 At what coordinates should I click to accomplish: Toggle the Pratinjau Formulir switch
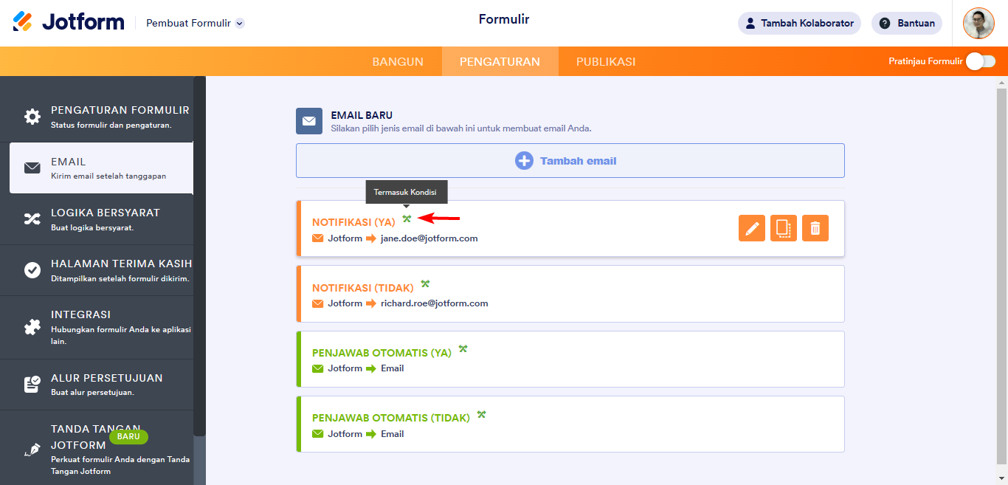click(x=981, y=61)
